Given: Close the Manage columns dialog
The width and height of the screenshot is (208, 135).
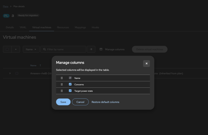Looking at the screenshot, I should (146, 63).
